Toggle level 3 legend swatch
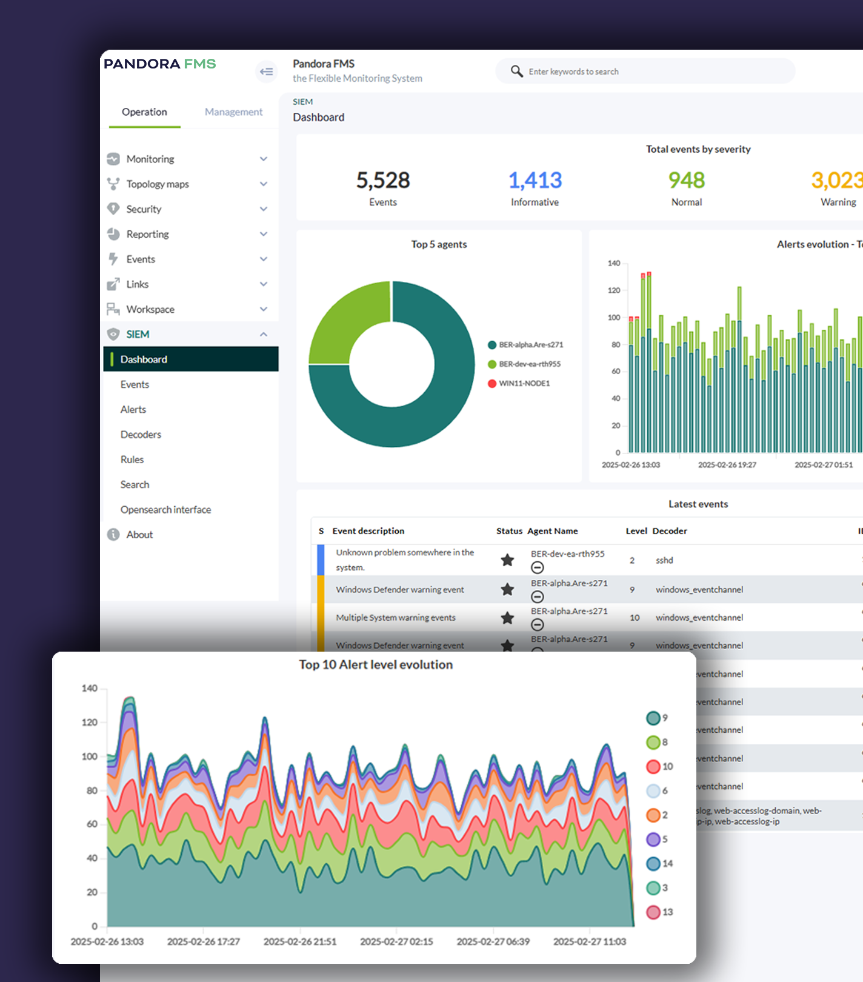Screen dimensions: 863x982 coord(653,888)
